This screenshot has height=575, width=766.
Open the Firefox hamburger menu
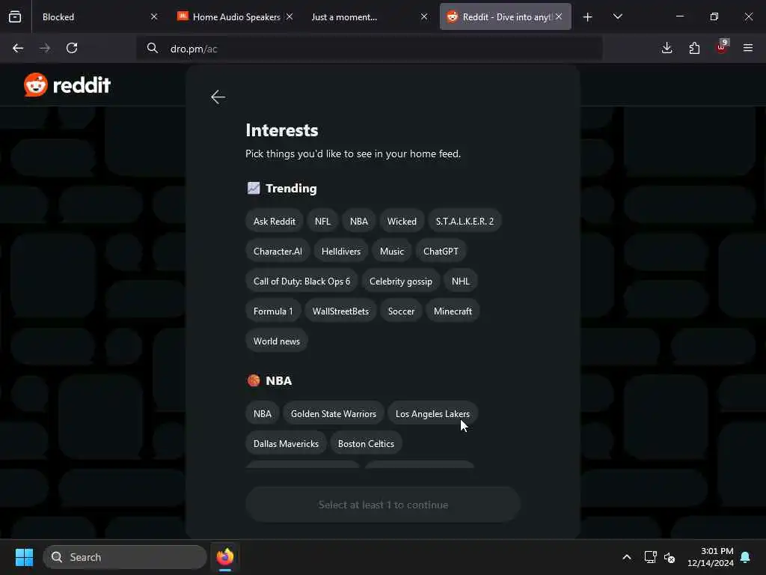748,48
